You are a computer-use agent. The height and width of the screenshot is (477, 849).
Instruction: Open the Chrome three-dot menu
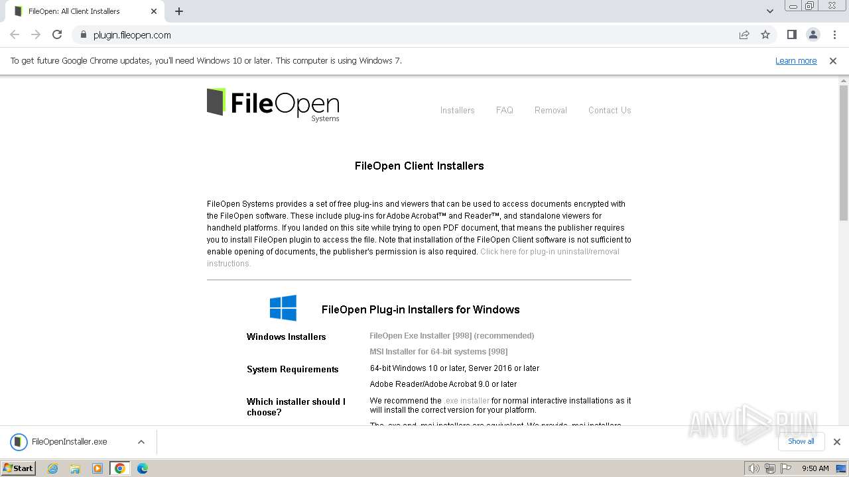834,35
